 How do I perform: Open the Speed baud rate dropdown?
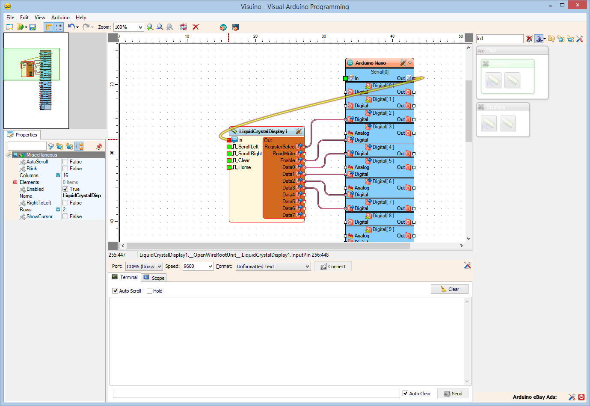[210, 266]
